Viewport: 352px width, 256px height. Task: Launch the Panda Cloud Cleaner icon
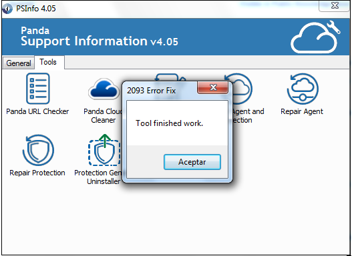(x=104, y=89)
